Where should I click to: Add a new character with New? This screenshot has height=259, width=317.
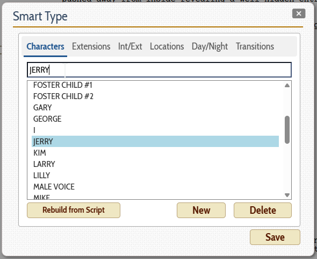click(x=201, y=210)
